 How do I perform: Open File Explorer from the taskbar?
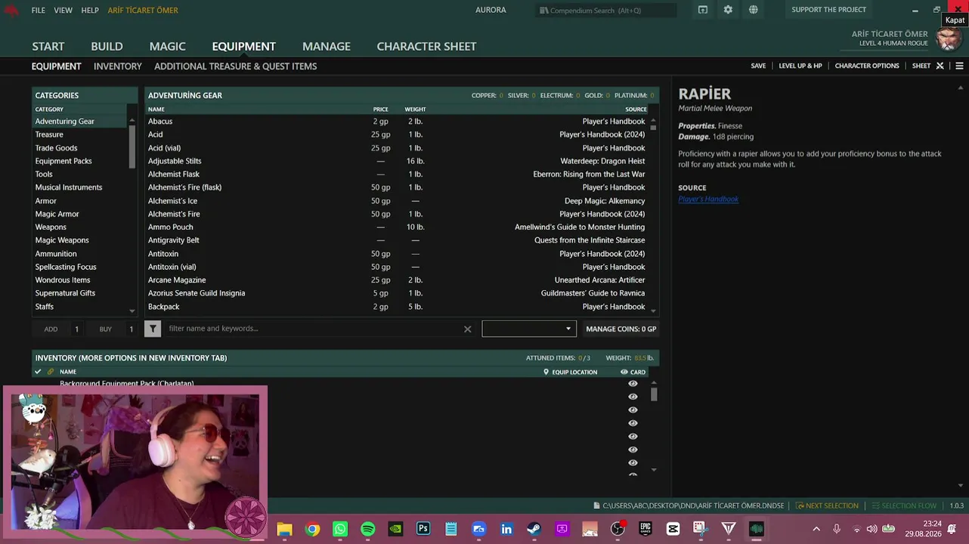284,529
